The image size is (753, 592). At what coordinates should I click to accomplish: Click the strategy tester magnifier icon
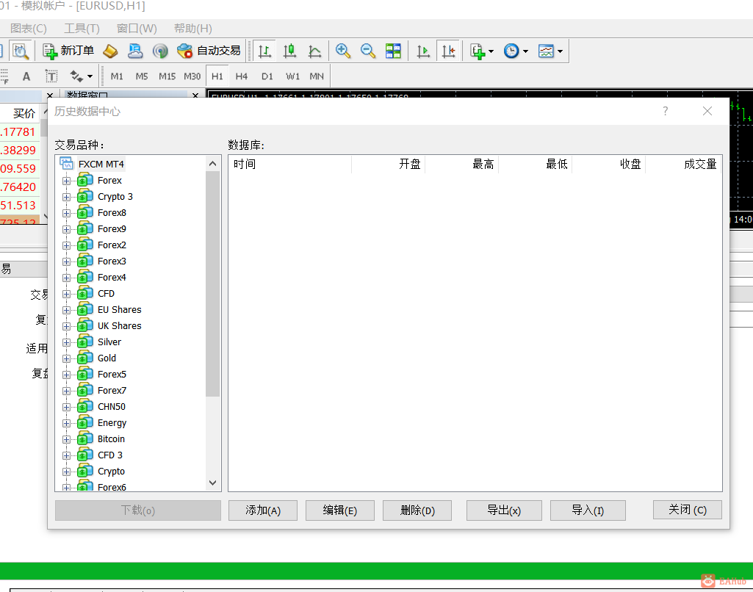click(x=20, y=51)
